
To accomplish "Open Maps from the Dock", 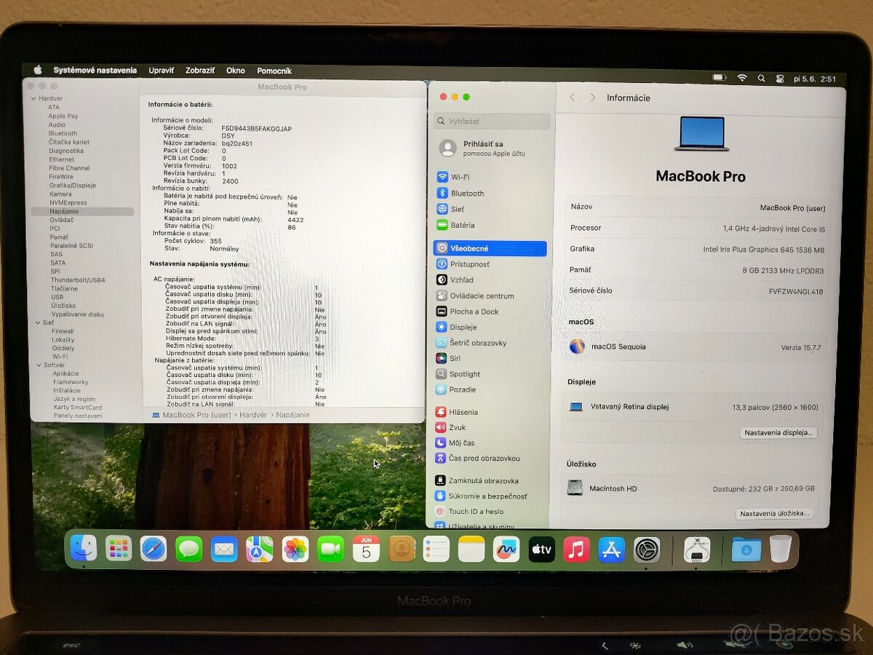I will 260,549.
